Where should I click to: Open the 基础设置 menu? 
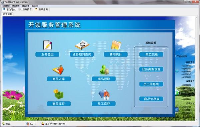(26, 6)
